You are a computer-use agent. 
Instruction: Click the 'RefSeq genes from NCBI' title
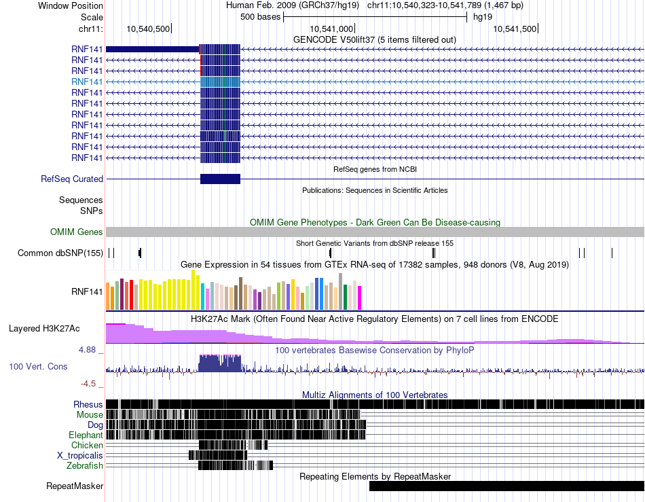pos(375,169)
